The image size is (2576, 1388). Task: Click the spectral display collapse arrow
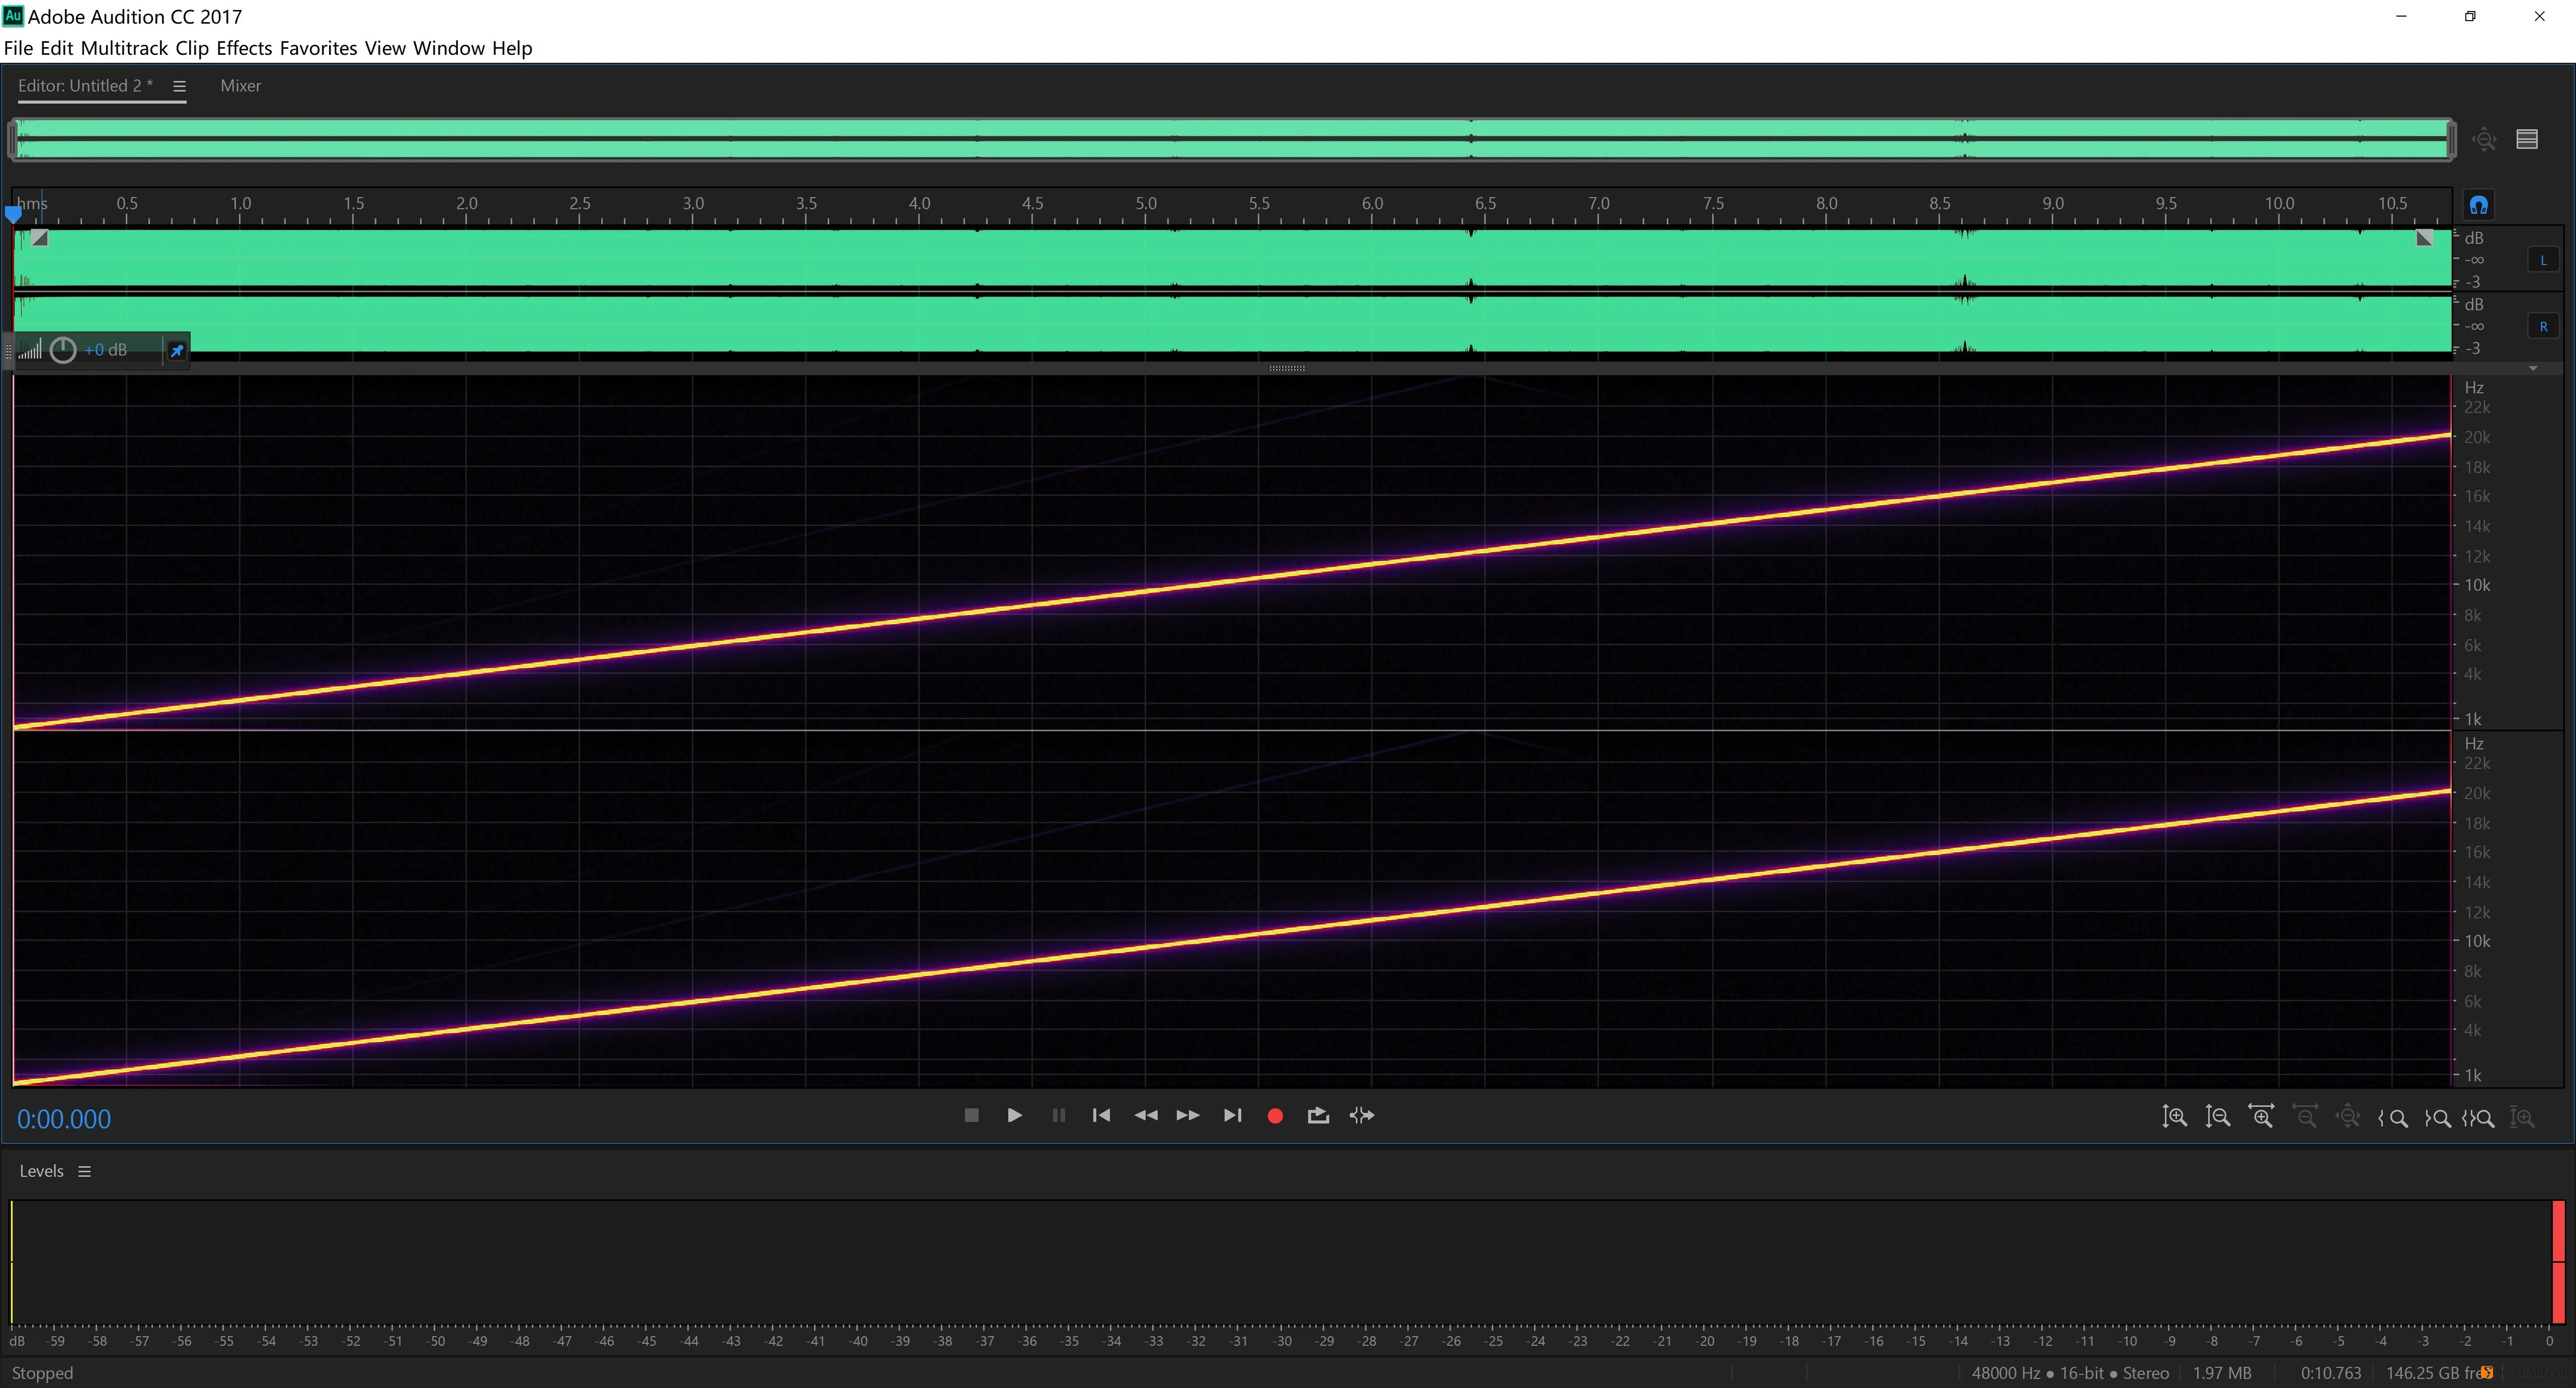[x=2533, y=369]
